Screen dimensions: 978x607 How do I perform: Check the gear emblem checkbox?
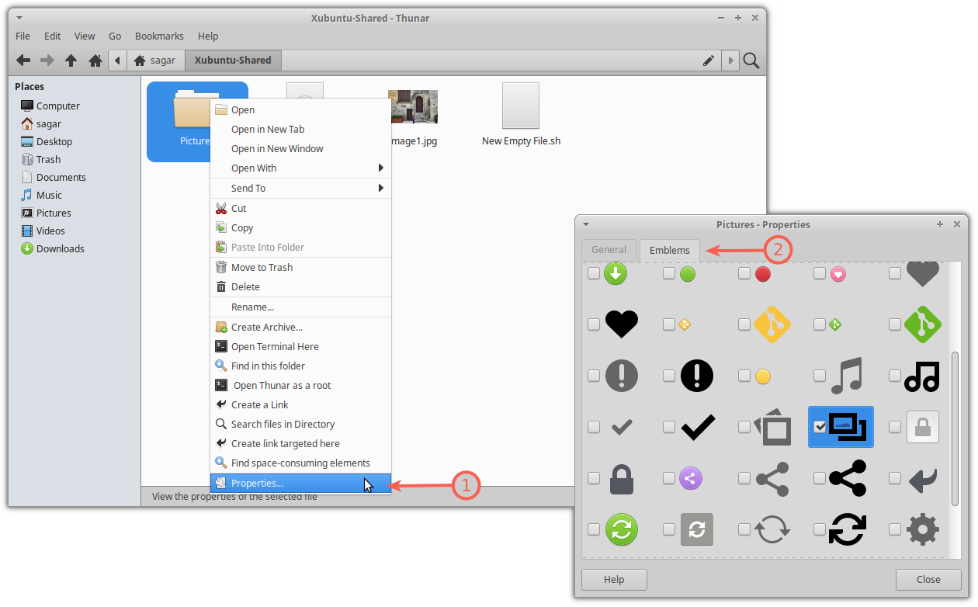(894, 529)
